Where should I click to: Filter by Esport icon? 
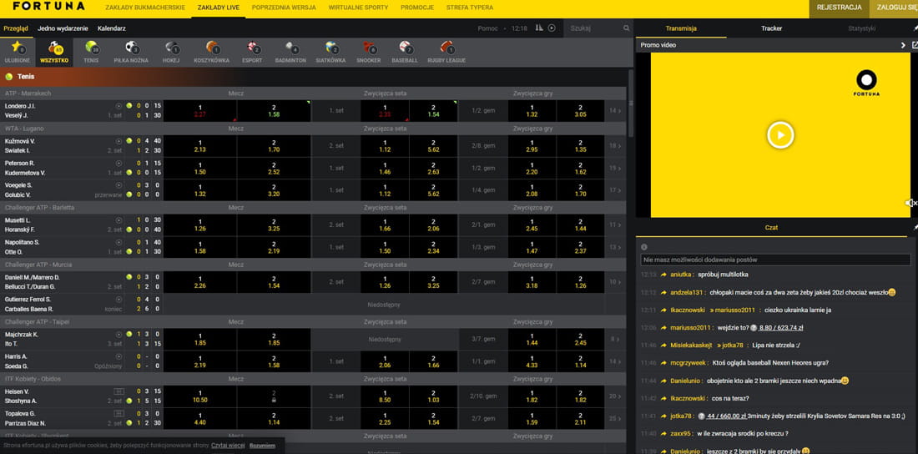coord(252,52)
